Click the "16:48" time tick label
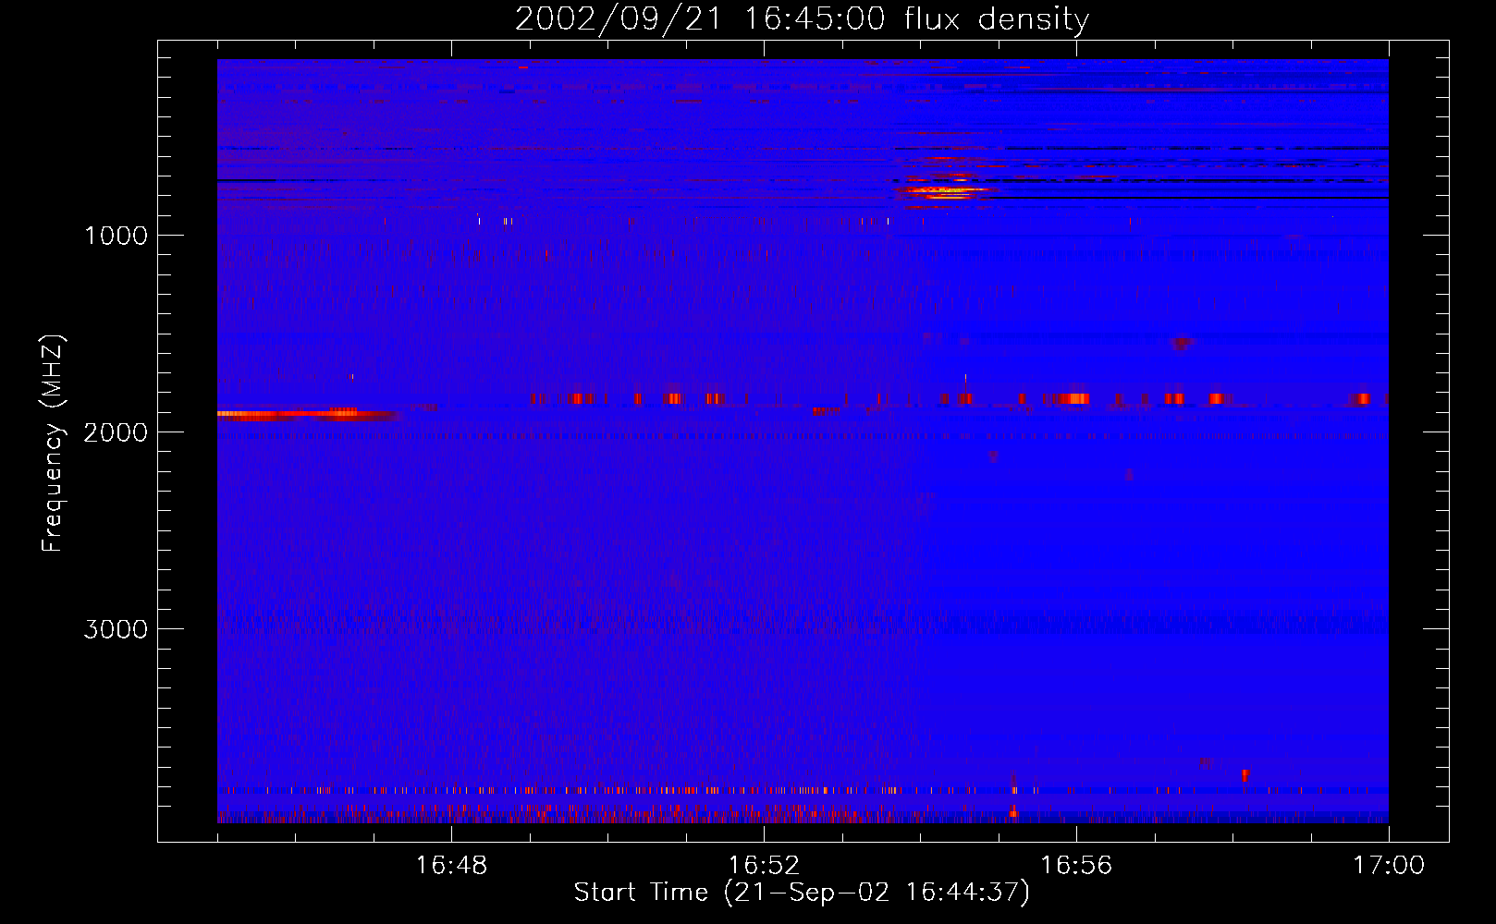Viewport: 1496px width, 924px height. [451, 866]
